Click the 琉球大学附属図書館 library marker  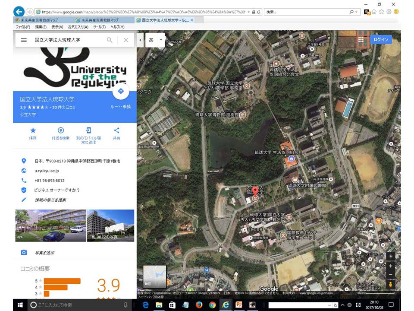[295, 180]
